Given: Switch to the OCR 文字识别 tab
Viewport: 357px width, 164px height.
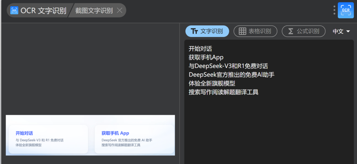Looking at the screenshot, I should (x=39, y=11).
